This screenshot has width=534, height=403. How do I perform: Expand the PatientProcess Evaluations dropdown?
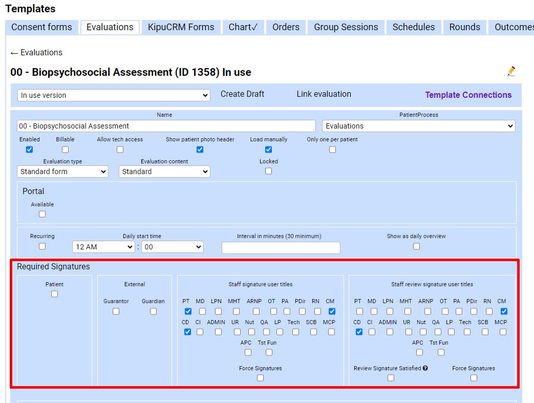pyautogui.click(x=418, y=126)
